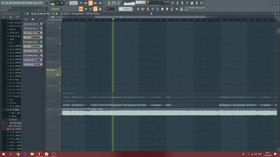Click the Help question mark icon
The image size is (280, 157).
(x=187, y=3)
